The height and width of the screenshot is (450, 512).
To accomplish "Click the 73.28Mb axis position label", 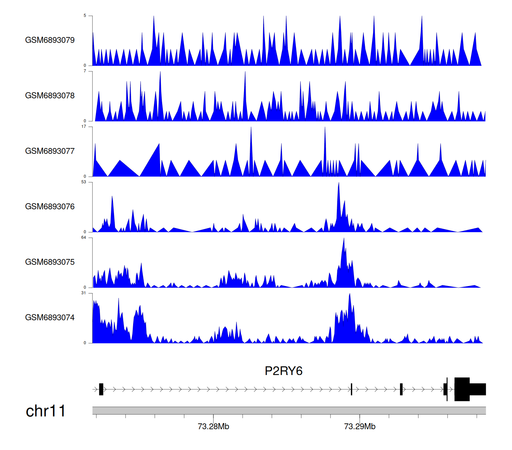I will tap(213, 426).
